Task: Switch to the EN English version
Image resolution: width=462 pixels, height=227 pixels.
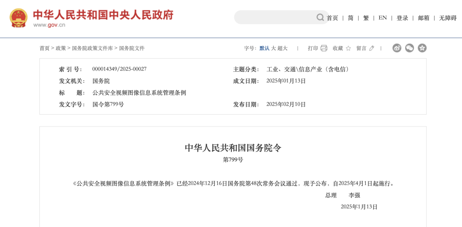Action: coord(382,18)
